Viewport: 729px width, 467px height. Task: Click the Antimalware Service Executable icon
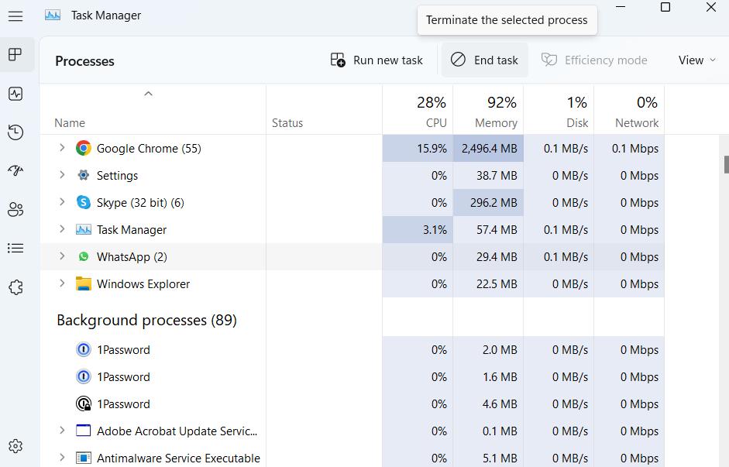coord(83,458)
